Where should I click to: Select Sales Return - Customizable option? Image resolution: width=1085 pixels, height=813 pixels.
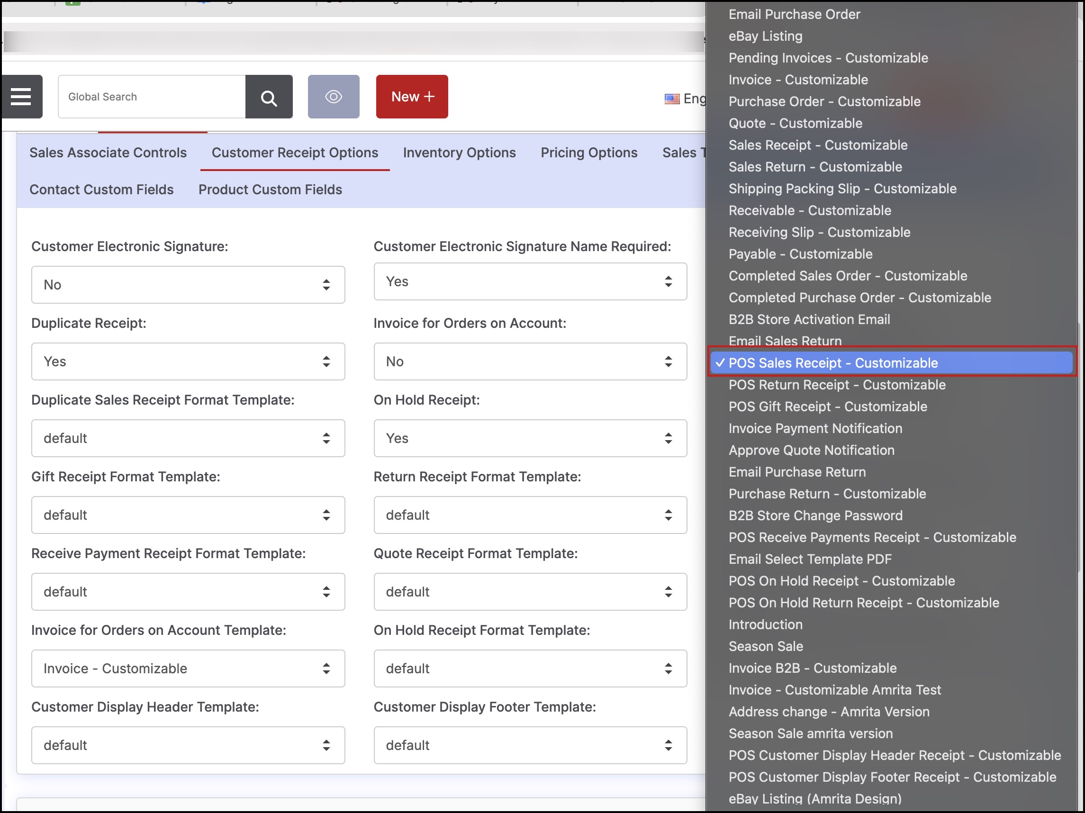[x=892, y=167]
